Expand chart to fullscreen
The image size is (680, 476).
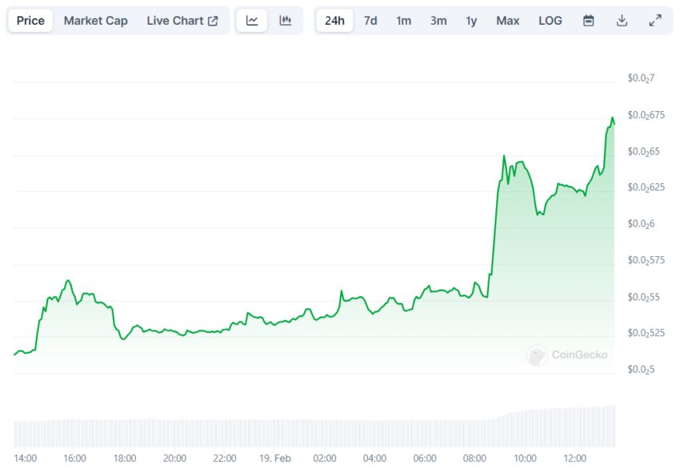click(655, 21)
